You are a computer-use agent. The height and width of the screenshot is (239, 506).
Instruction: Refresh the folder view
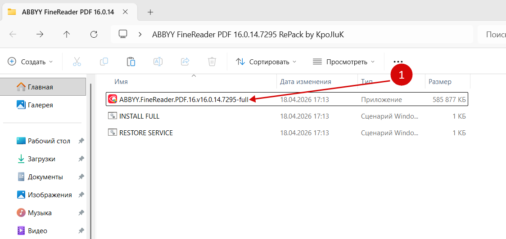click(x=94, y=35)
